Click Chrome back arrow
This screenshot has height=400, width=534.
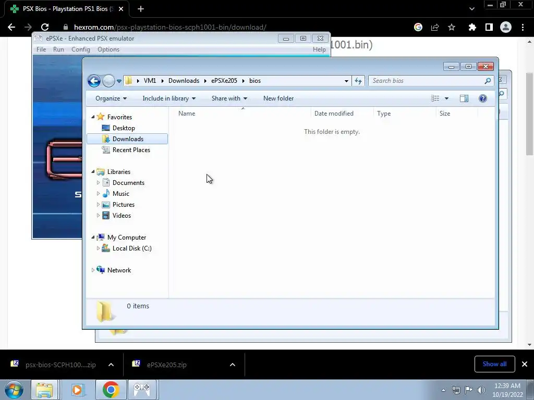(11, 27)
